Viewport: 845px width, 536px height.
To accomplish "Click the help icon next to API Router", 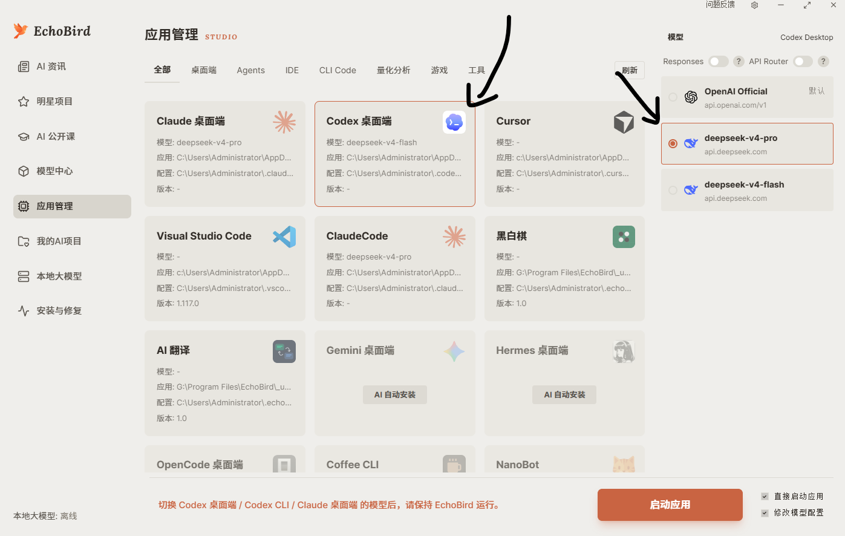I will [x=823, y=61].
